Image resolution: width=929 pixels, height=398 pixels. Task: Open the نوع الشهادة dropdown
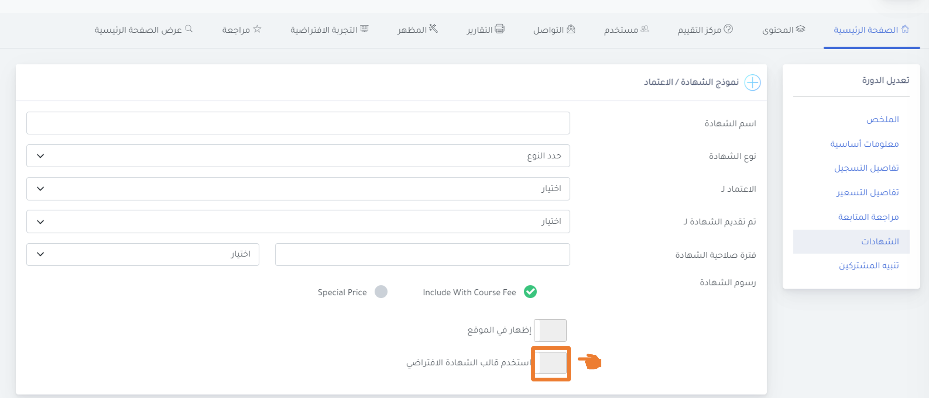pos(298,156)
